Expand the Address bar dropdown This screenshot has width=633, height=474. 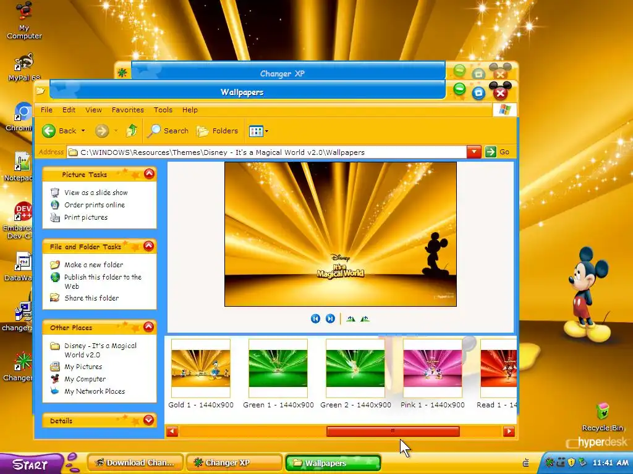tap(474, 152)
